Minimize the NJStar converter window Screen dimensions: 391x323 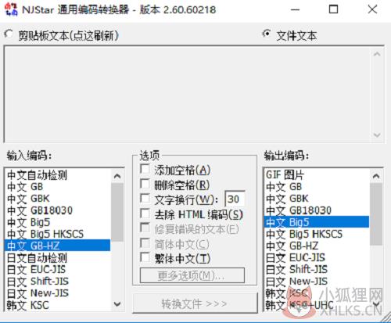pyautogui.click(x=295, y=10)
